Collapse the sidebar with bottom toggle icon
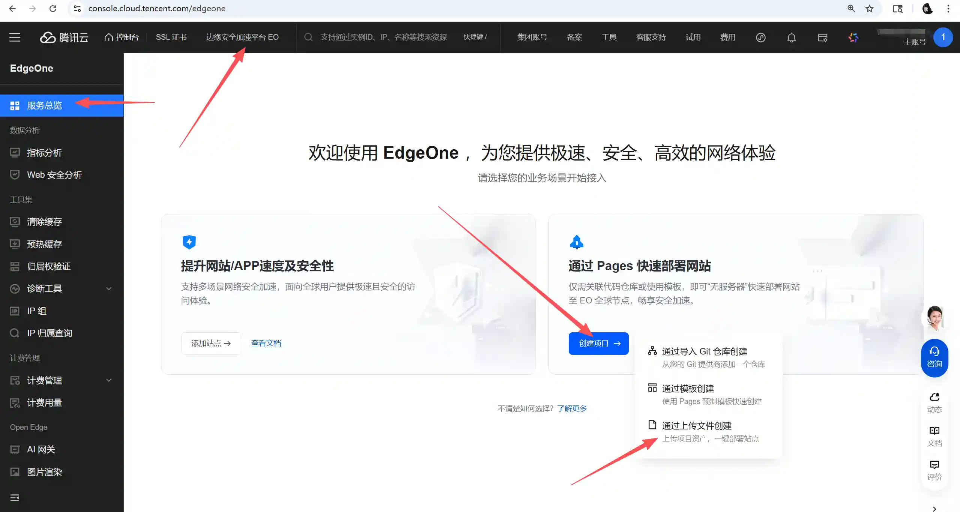The image size is (960, 512). 15,498
